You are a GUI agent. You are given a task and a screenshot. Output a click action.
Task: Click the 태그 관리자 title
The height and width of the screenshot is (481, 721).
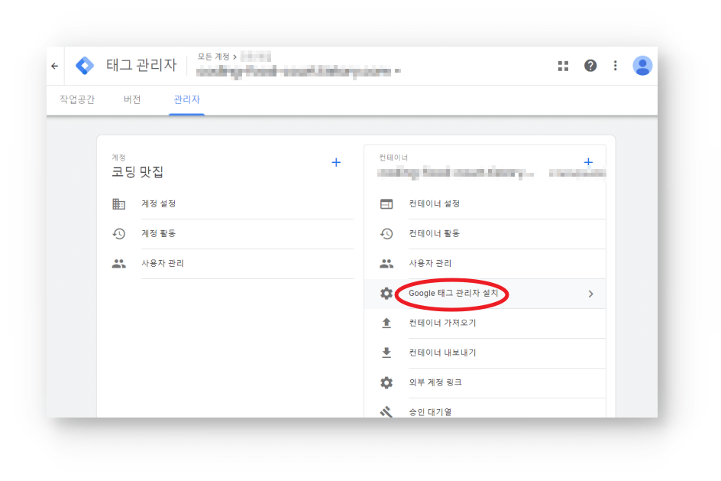(141, 65)
